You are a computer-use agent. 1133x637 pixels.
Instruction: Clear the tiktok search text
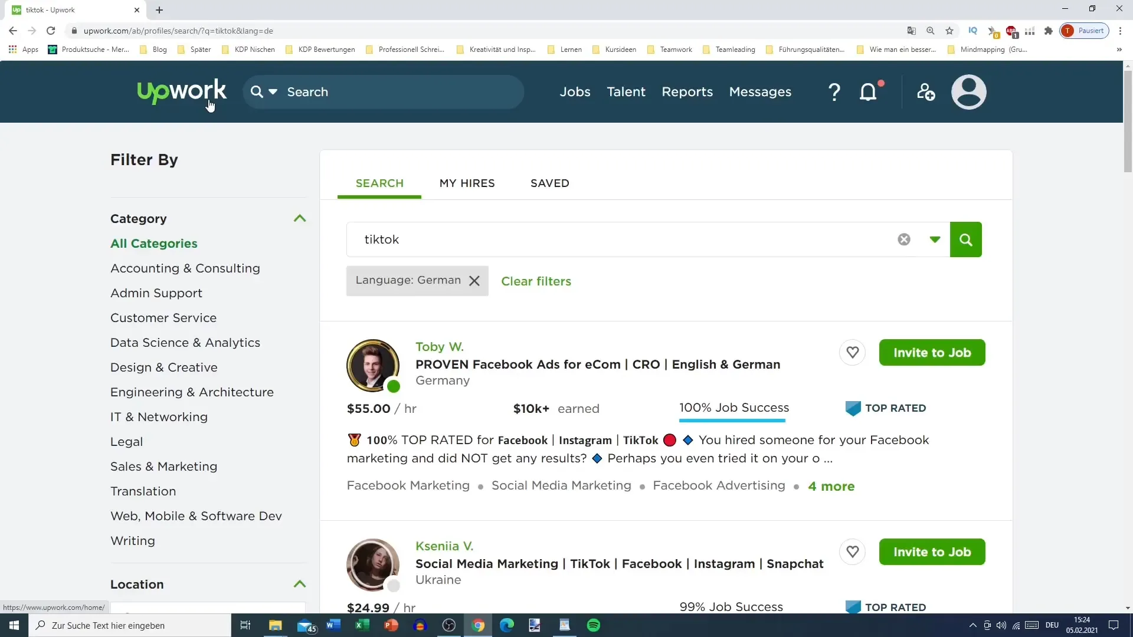pos(903,239)
